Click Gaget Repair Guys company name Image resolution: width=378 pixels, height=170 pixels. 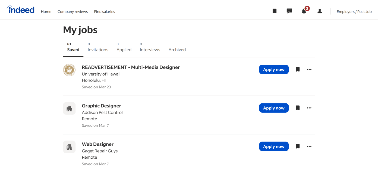click(x=100, y=151)
